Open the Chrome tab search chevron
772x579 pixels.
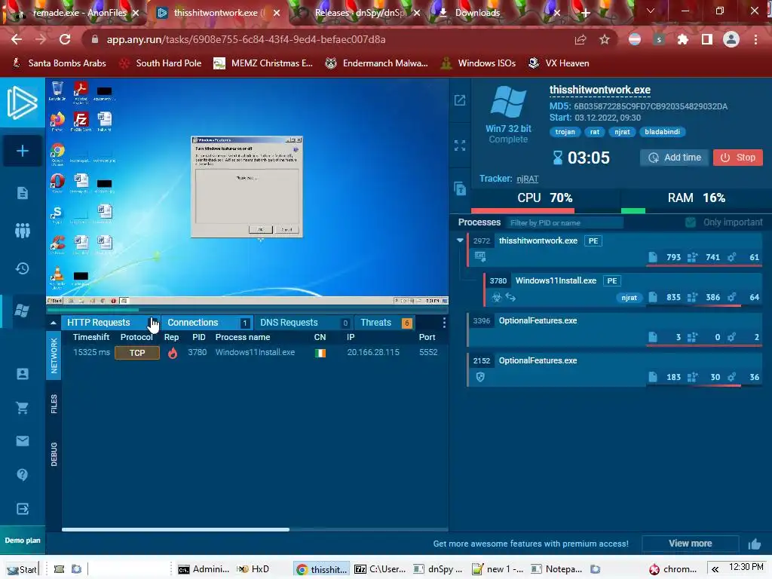click(651, 11)
